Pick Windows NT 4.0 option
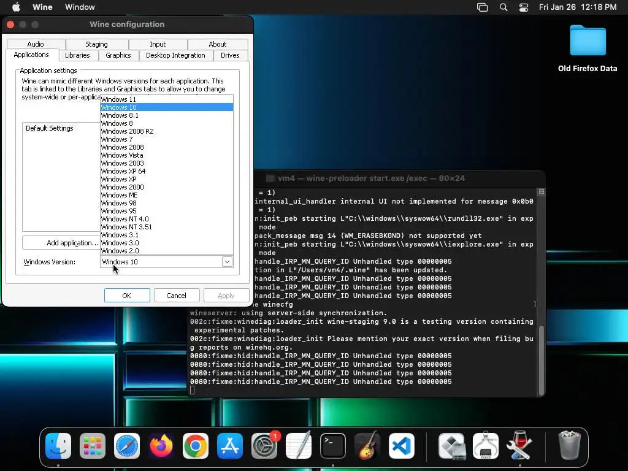The image size is (628, 471). point(167,219)
